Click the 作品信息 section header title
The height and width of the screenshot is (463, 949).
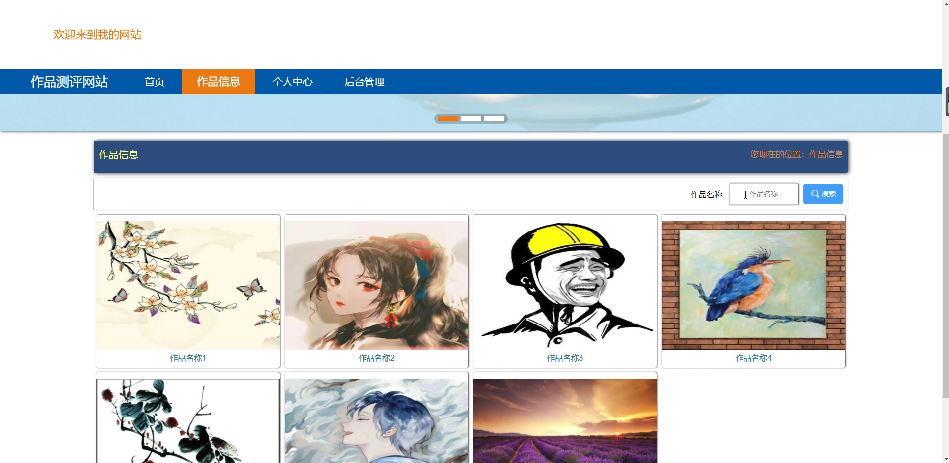click(118, 155)
